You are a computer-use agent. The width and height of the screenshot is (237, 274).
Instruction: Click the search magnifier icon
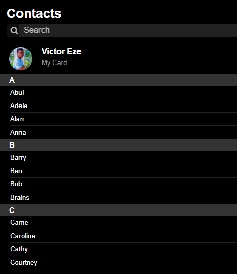pos(14,31)
